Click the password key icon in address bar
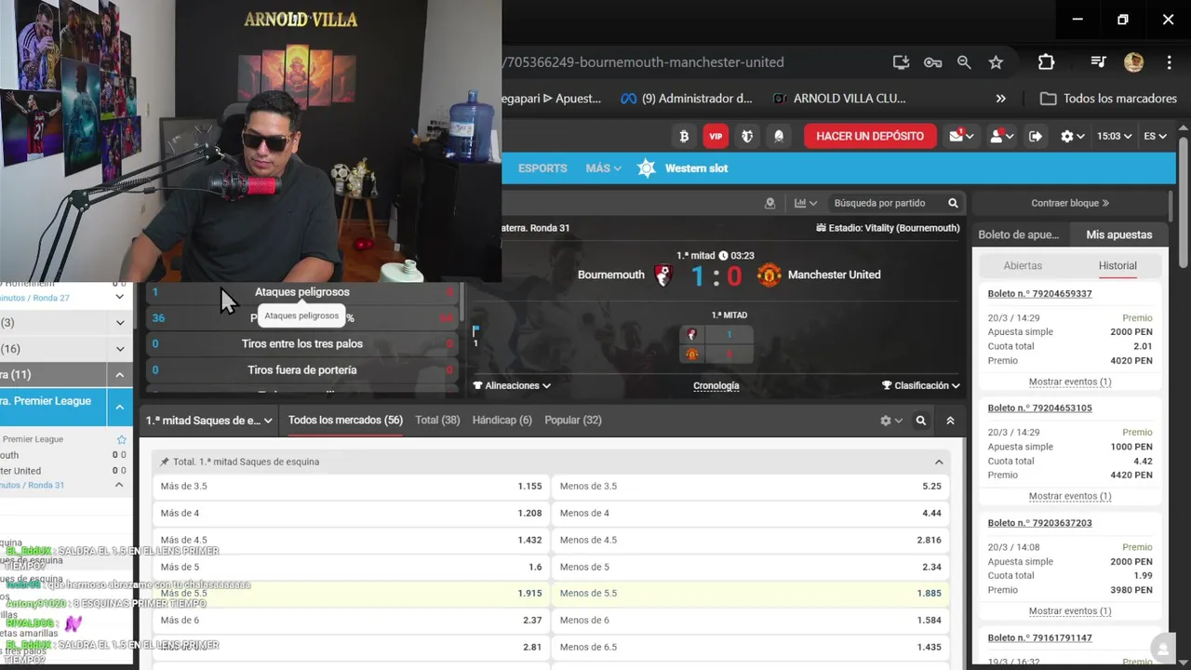This screenshot has width=1191, height=670. click(x=932, y=62)
